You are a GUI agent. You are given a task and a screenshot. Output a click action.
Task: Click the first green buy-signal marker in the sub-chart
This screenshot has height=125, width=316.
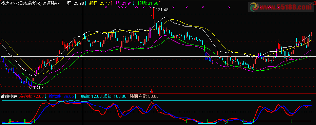click(x=10, y=121)
